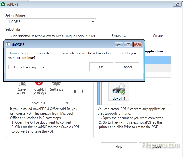This screenshot has height=157, width=183.
Task: Click the Italic formatting icon
Action: (82, 91)
